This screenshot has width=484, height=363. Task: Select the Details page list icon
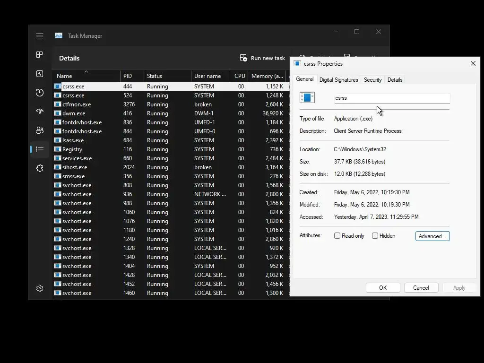click(x=40, y=149)
